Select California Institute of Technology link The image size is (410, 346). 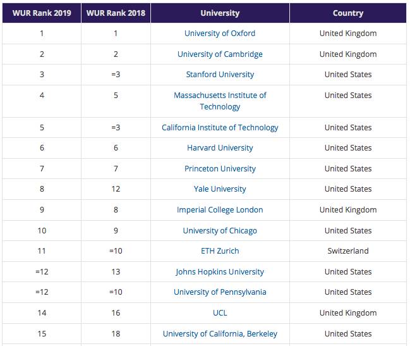(220, 128)
